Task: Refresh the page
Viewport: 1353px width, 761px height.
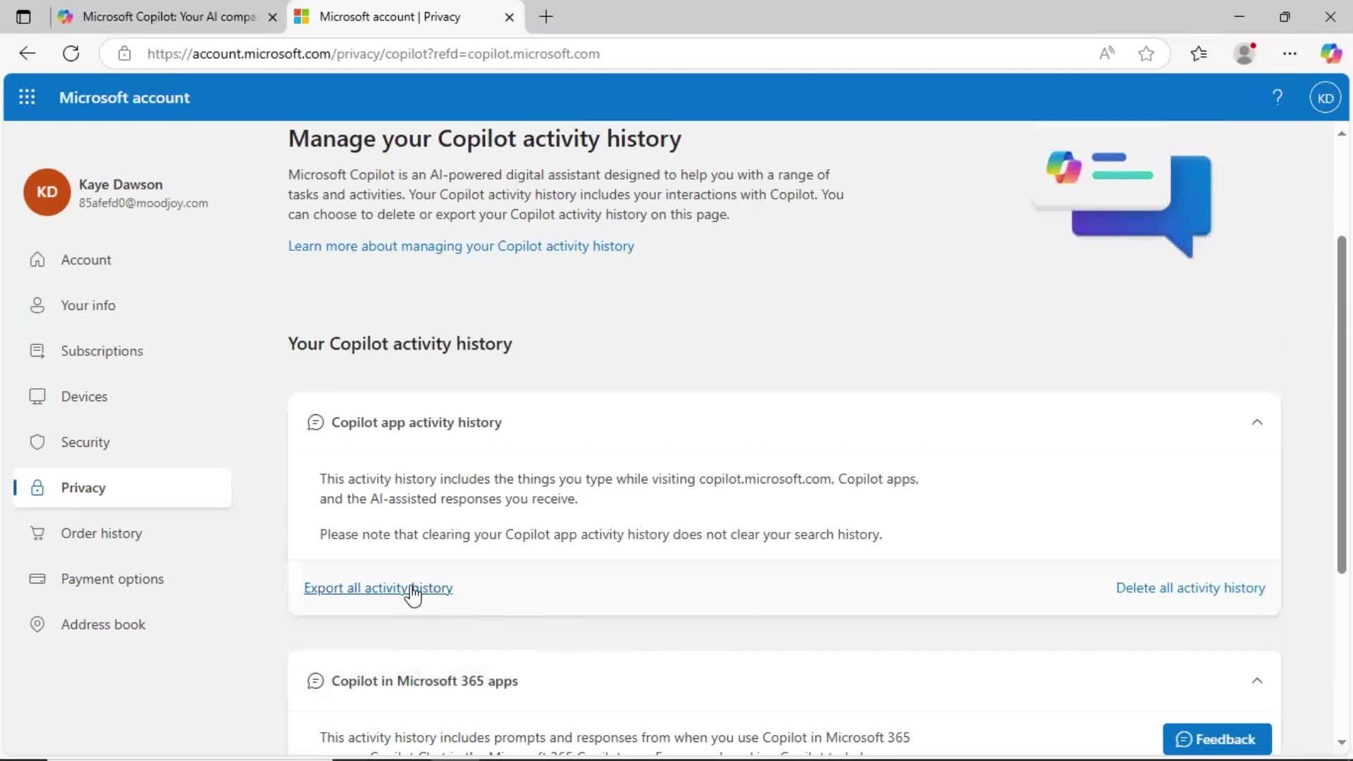Action: click(71, 54)
